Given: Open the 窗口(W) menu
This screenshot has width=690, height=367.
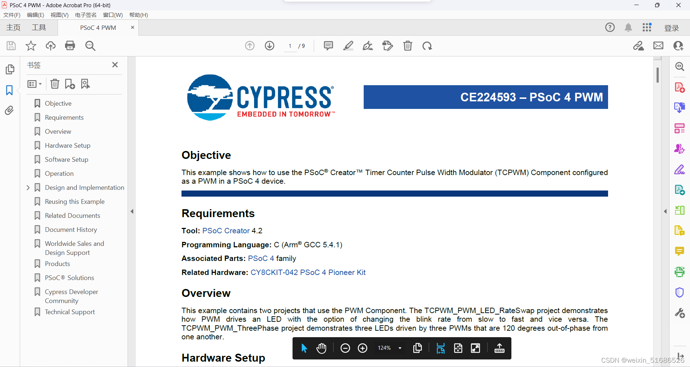Looking at the screenshot, I should 113,15.
